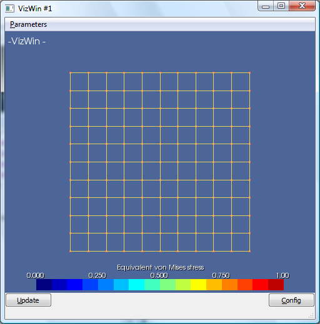Click the top-right corner node of mesh

click(x=249, y=72)
